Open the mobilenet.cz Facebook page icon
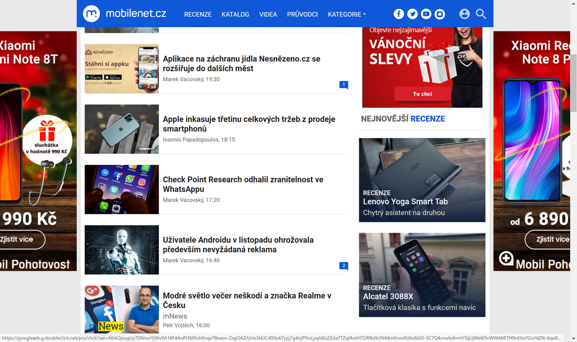 coord(399,14)
